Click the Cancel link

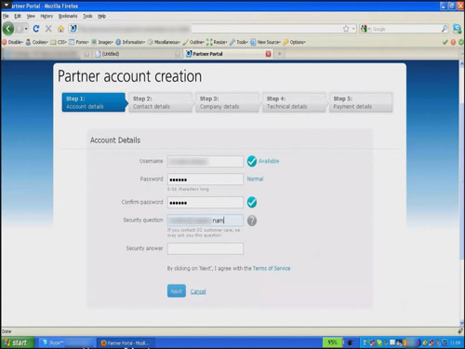tap(198, 291)
